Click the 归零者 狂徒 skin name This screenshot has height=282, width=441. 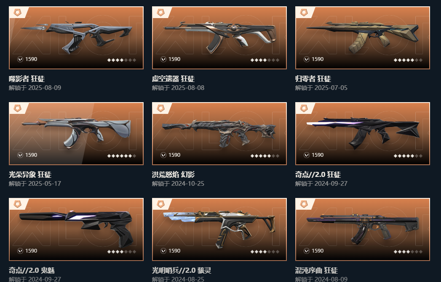[313, 79]
